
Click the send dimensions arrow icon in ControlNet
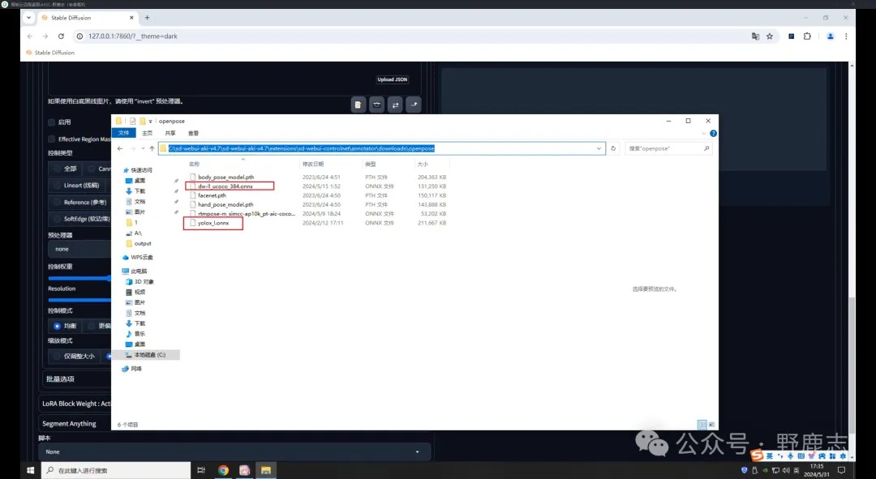(414, 105)
